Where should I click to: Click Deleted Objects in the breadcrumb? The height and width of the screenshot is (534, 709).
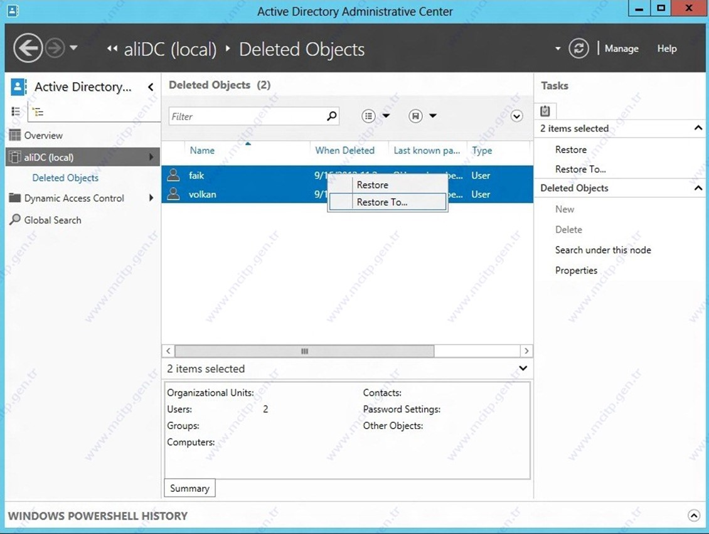pyautogui.click(x=302, y=50)
